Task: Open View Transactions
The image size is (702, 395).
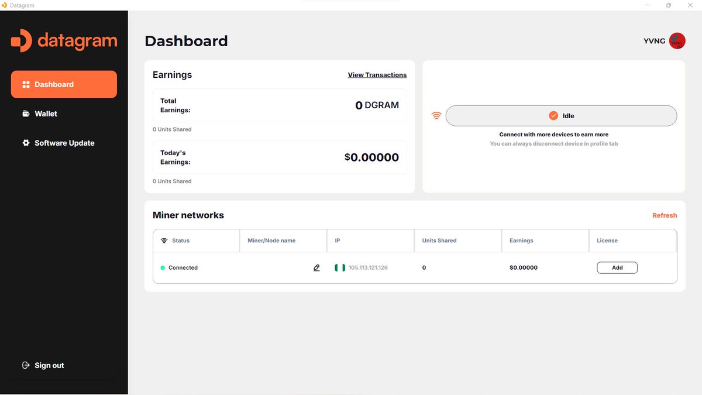Action: [x=377, y=74]
